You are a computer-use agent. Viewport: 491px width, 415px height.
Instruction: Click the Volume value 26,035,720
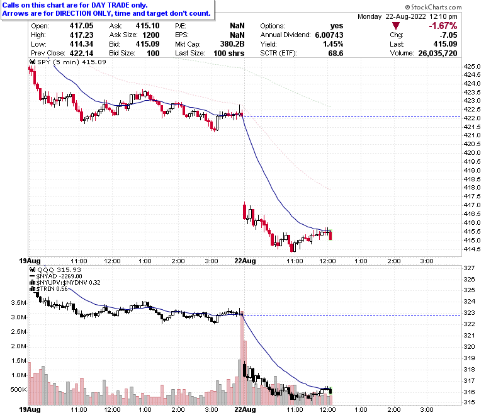pyautogui.click(x=437, y=54)
